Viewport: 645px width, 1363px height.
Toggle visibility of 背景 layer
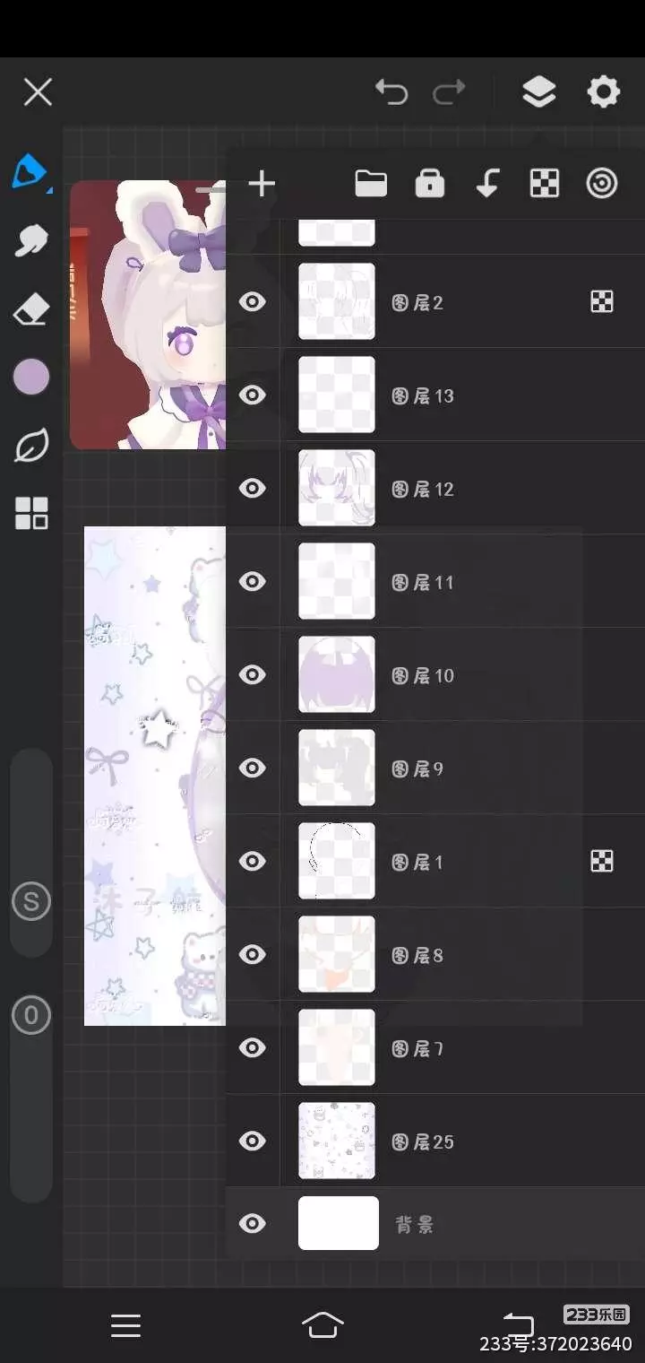(253, 1223)
